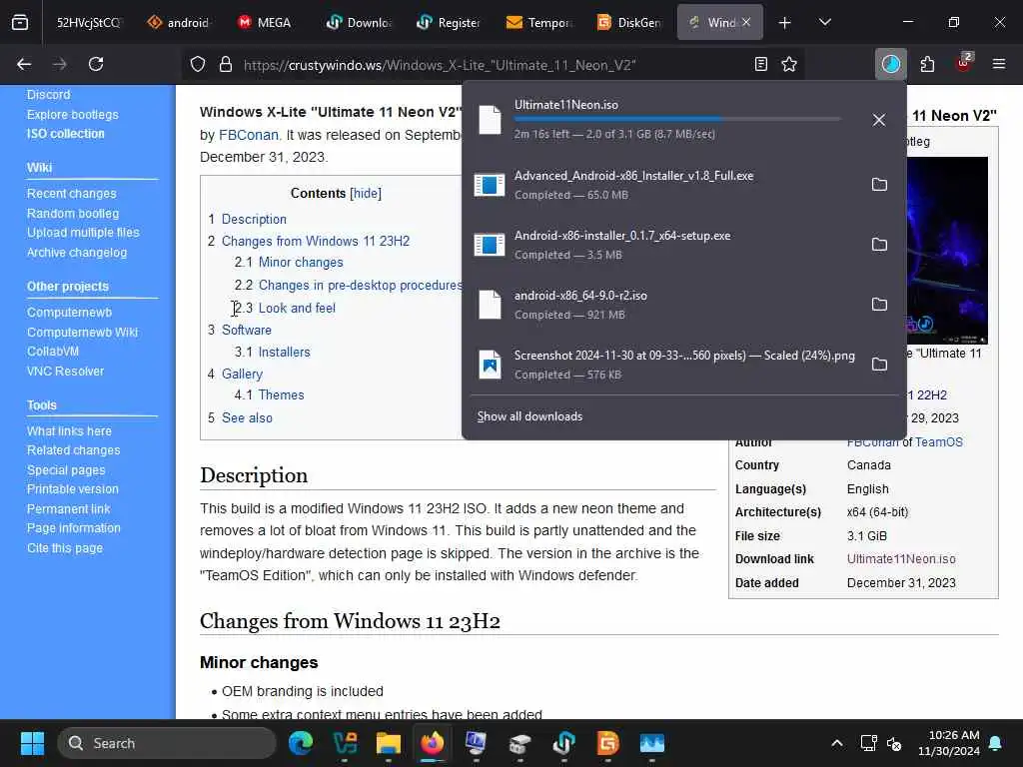The width and height of the screenshot is (1023, 767).
Task: Open the FBConan author link in intro
Action: (249, 135)
